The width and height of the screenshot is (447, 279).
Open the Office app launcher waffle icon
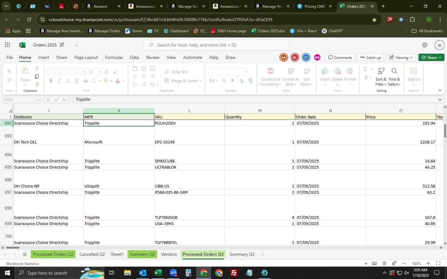point(7,45)
